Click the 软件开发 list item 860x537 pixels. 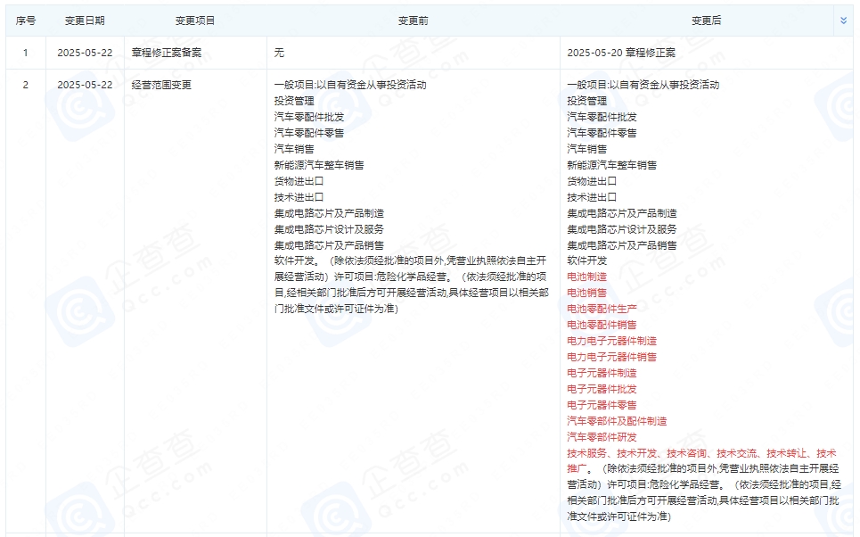click(581, 260)
